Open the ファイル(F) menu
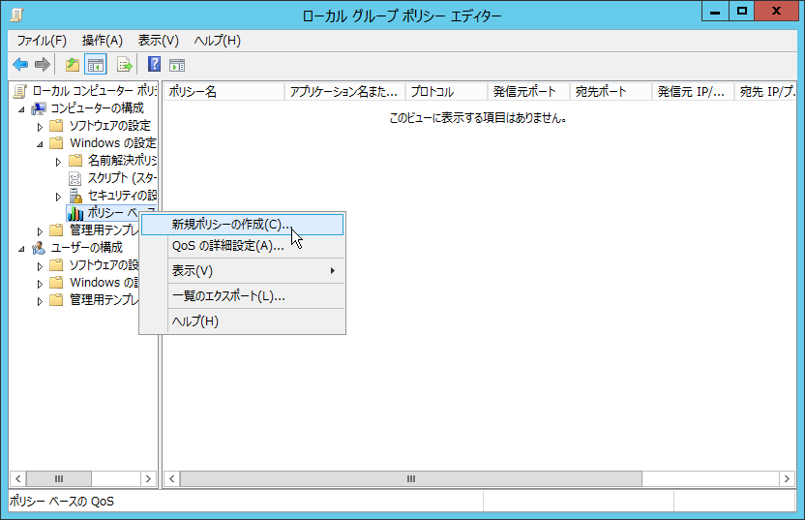The height and width of the screenshot is (520, 805). (x=42, y=41)
